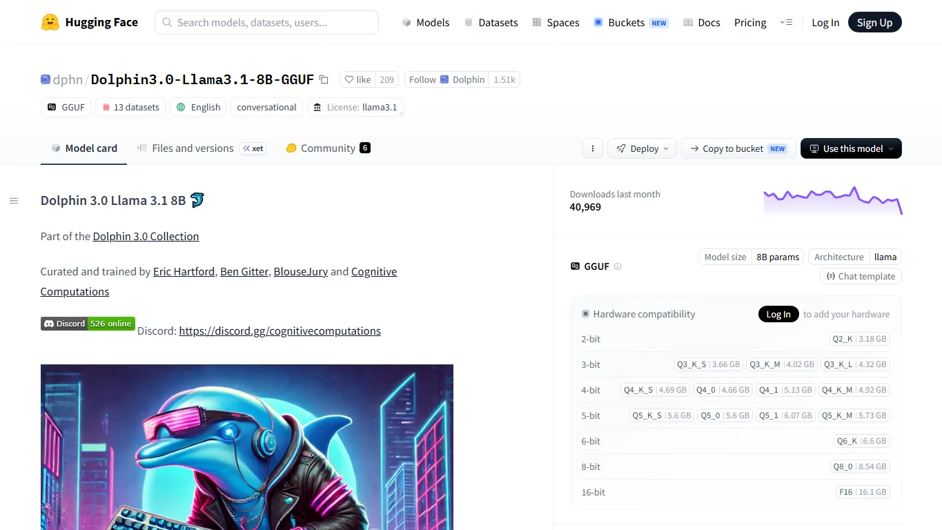Click the English language tag
The height and width of the screenshot is (530, 942).
[x=198, y=107]
